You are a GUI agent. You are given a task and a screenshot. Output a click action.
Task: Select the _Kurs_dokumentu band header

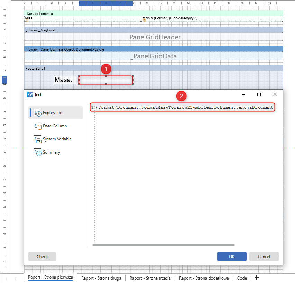tap(154, 13)
